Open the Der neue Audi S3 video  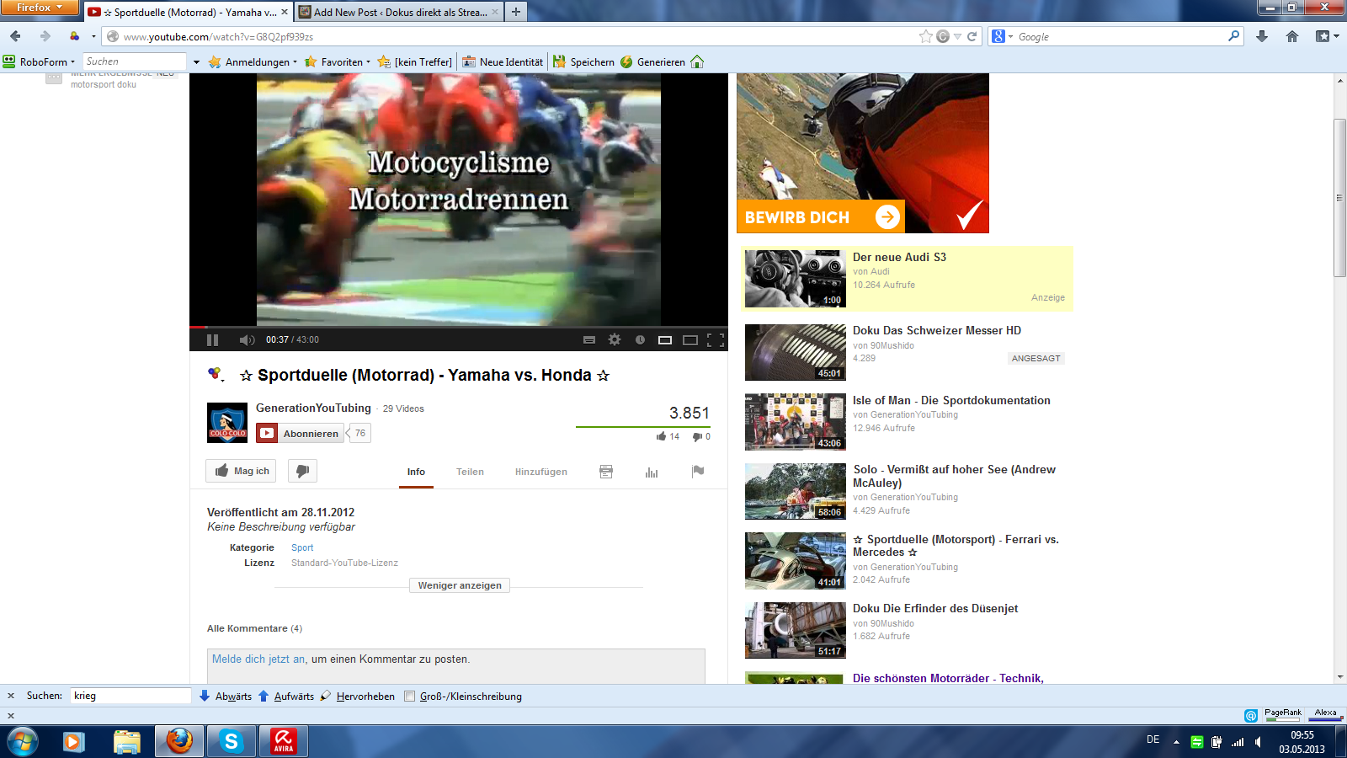click(x=899, y=257)
